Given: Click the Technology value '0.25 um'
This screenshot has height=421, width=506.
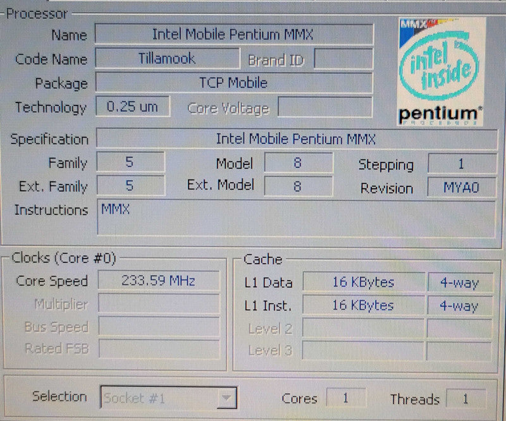Looking at the screenshot, I should [133, 107].
